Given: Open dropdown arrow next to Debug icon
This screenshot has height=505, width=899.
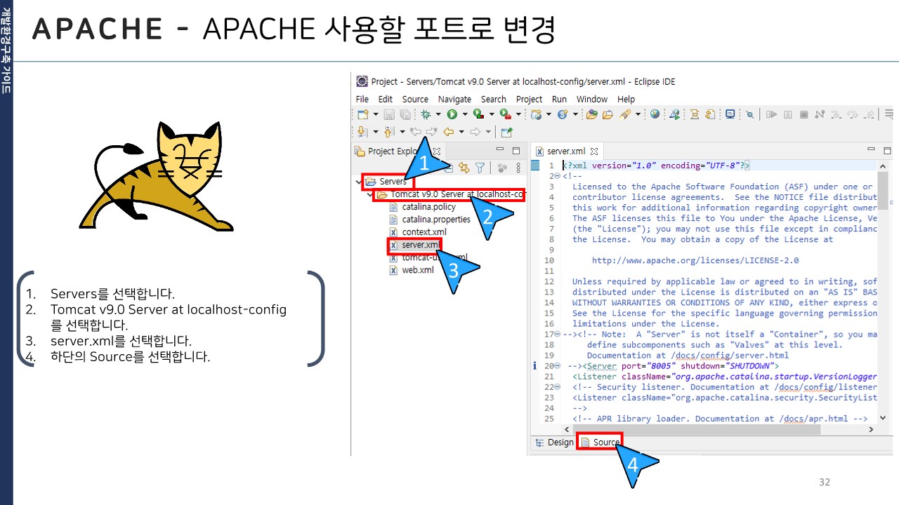Looking at the screenshot, I should click(438, 114).
